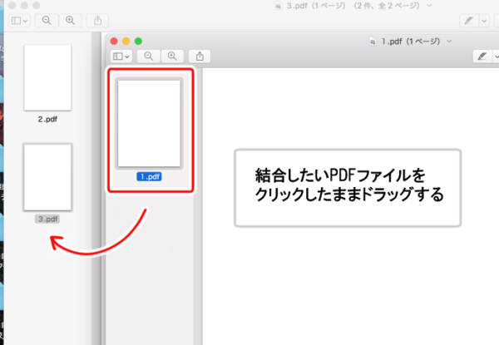Close the 1.pdf window with red button
Viewport: 499px width, 345px height.
(x=114, y=42)
